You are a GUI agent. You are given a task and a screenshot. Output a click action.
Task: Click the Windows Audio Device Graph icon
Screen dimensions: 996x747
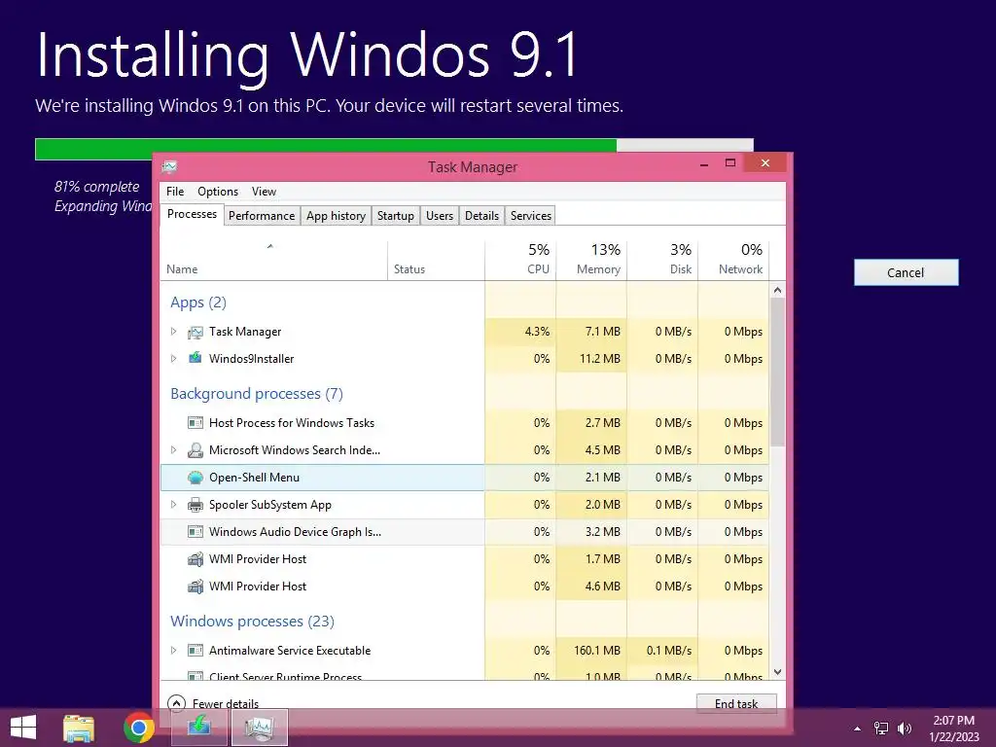[x=195, y=532]
